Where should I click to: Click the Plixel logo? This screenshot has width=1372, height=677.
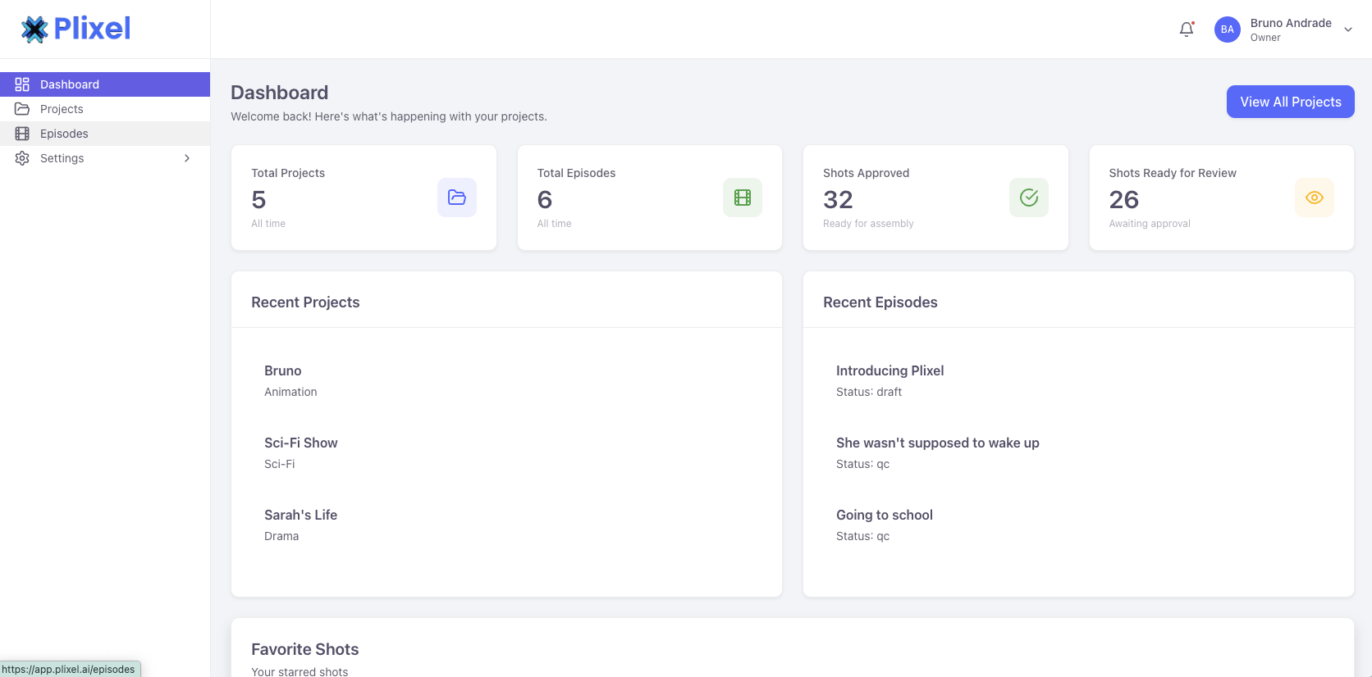coord(75,30)
